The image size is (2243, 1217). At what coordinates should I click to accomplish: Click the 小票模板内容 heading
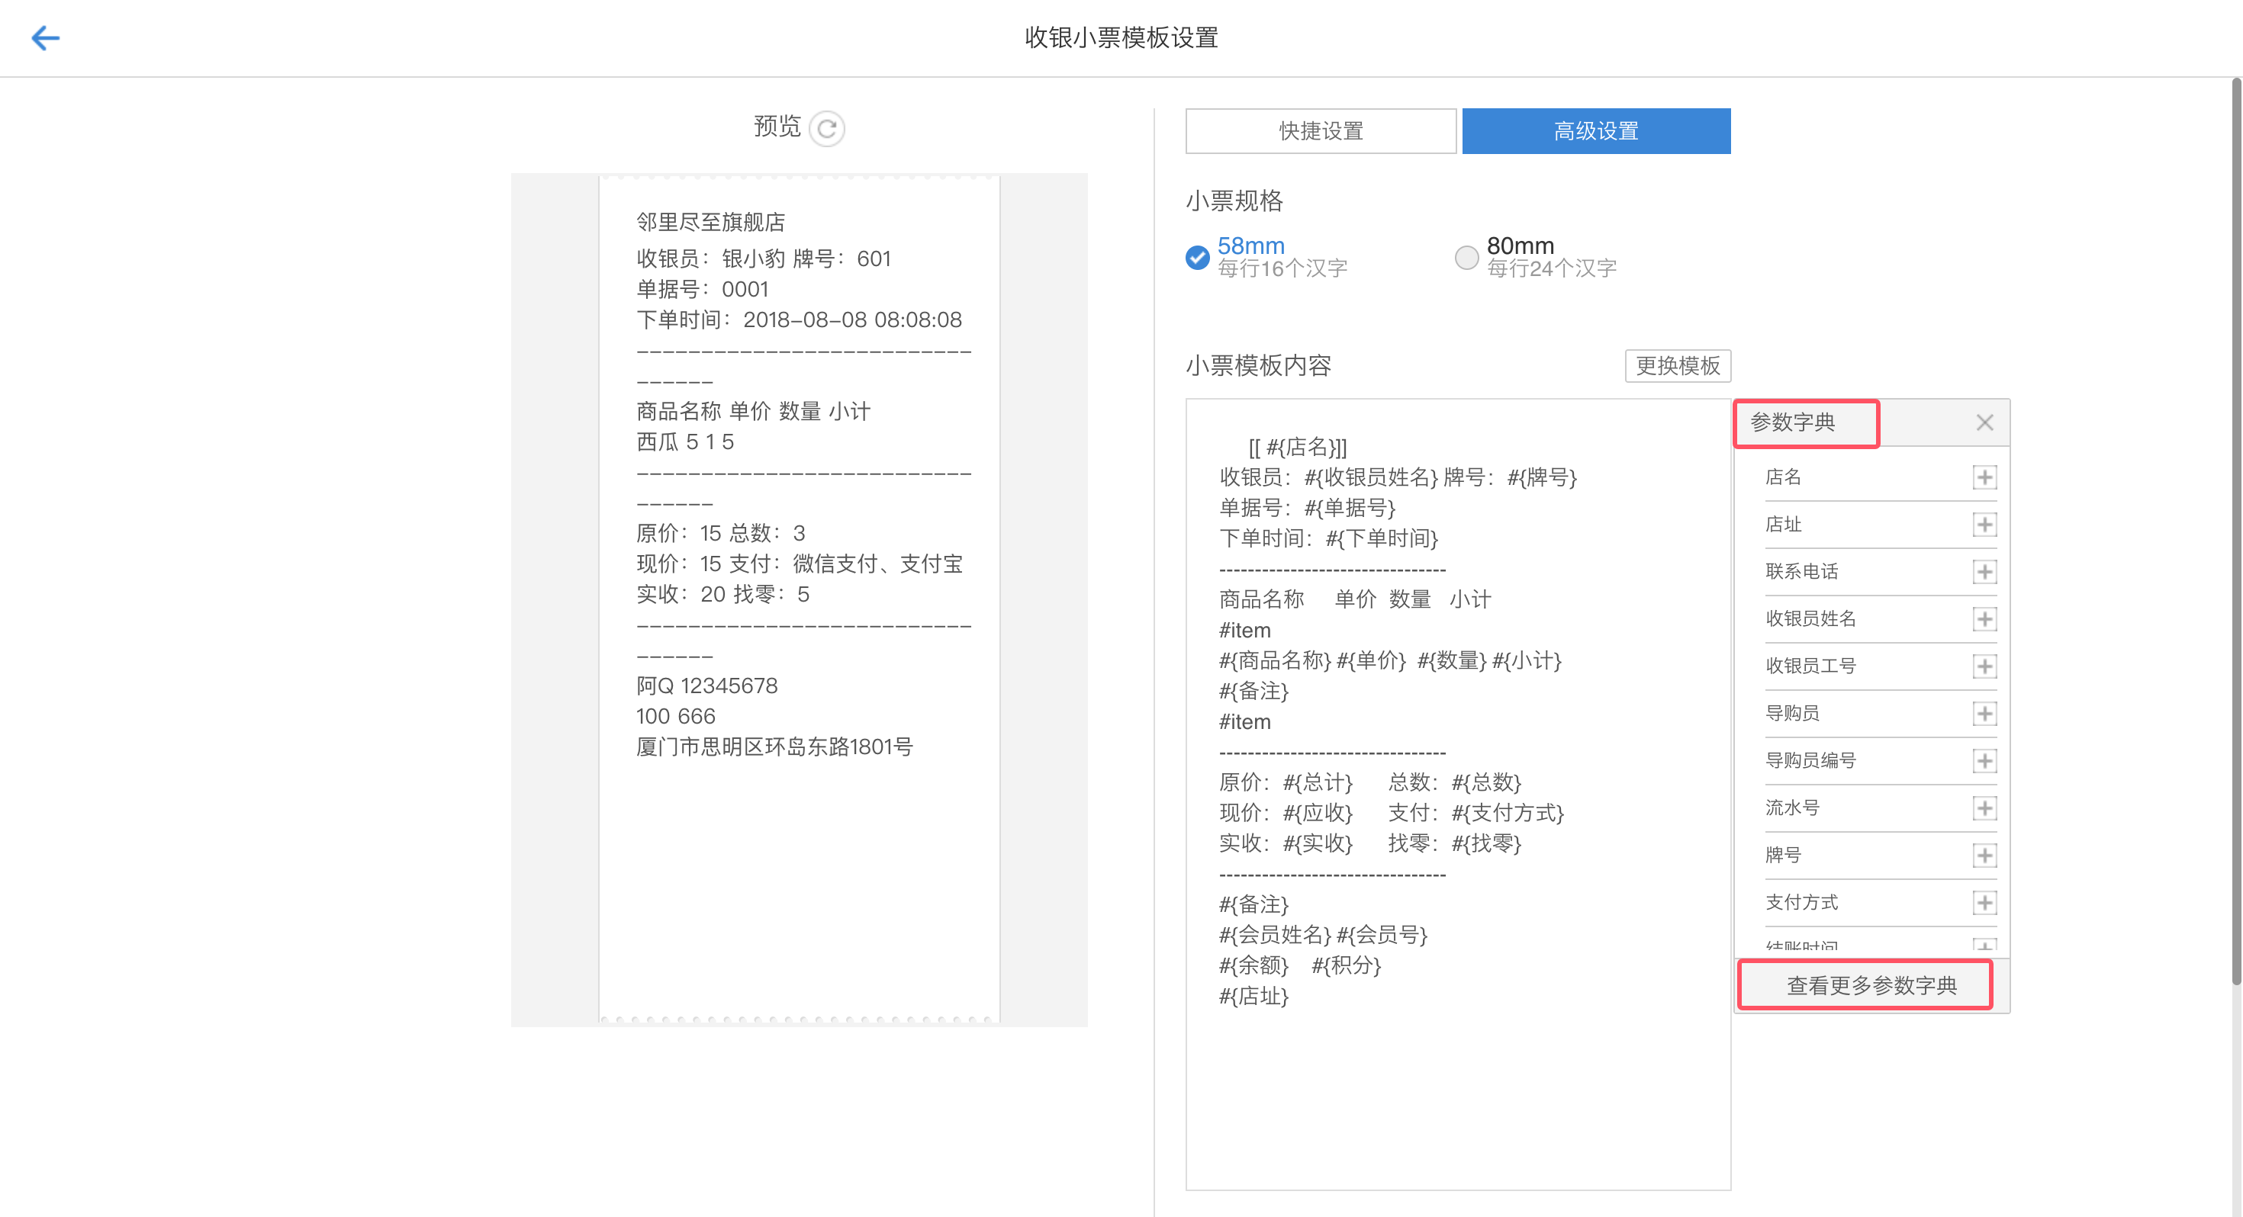pyautogui.click(x=1257, y=365)
